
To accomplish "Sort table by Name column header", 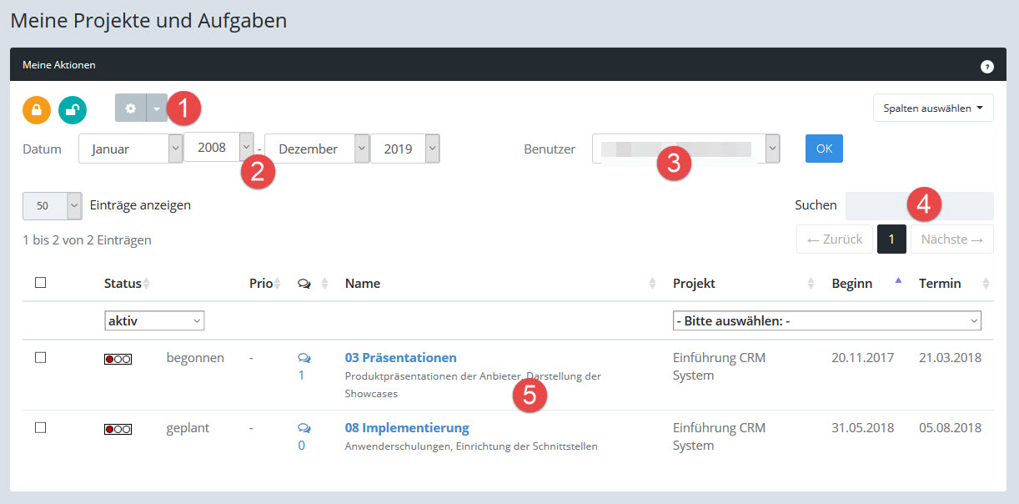I will point(363,284).
